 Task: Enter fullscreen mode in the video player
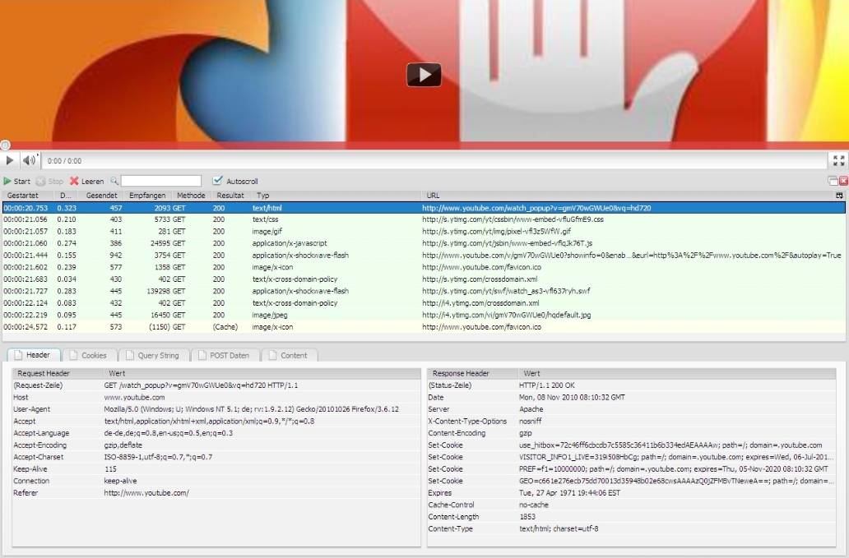pyautogui.click(x=838, y=161)
